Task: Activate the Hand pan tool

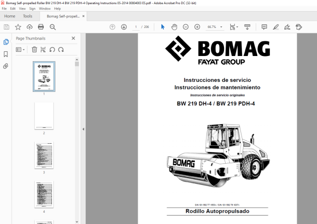Action: (174, 27)
